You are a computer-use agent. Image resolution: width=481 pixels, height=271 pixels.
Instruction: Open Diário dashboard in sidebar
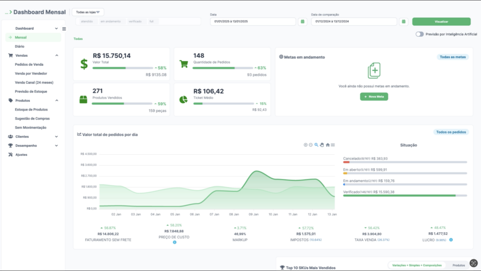20,46
